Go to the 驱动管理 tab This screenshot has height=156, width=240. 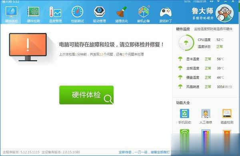(99, 14)
